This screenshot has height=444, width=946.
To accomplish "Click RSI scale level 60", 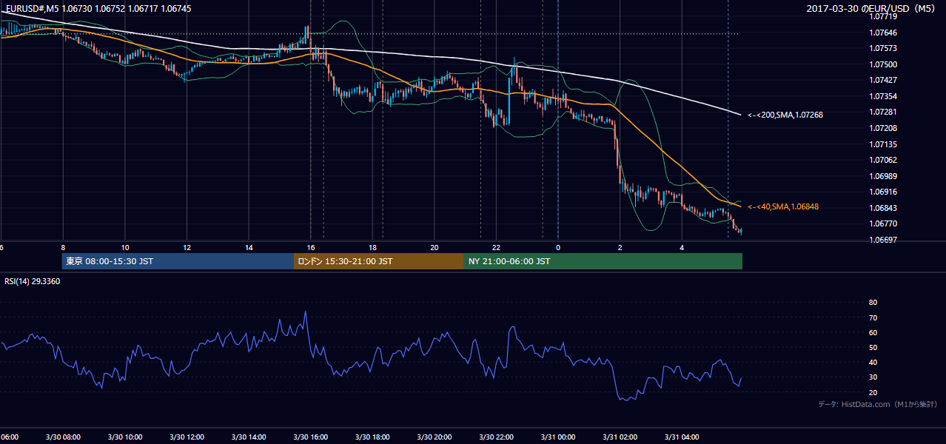I will 873,332.
